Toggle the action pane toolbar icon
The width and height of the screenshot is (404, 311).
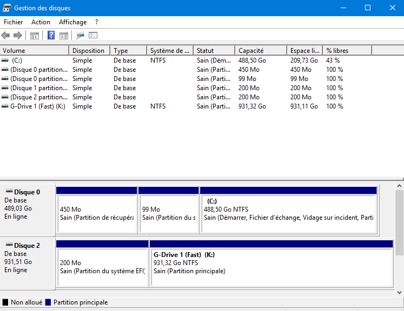(64, 36)
